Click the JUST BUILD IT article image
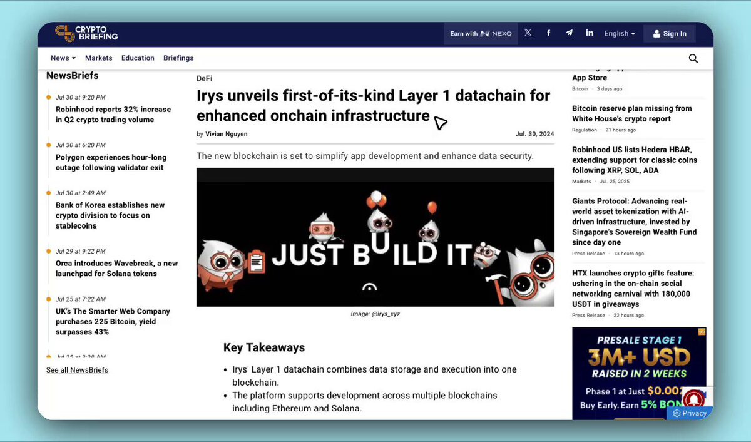Image resolution: width=751 pixels, height=442 pixels. pyautogui.click(x=375, y=237)
